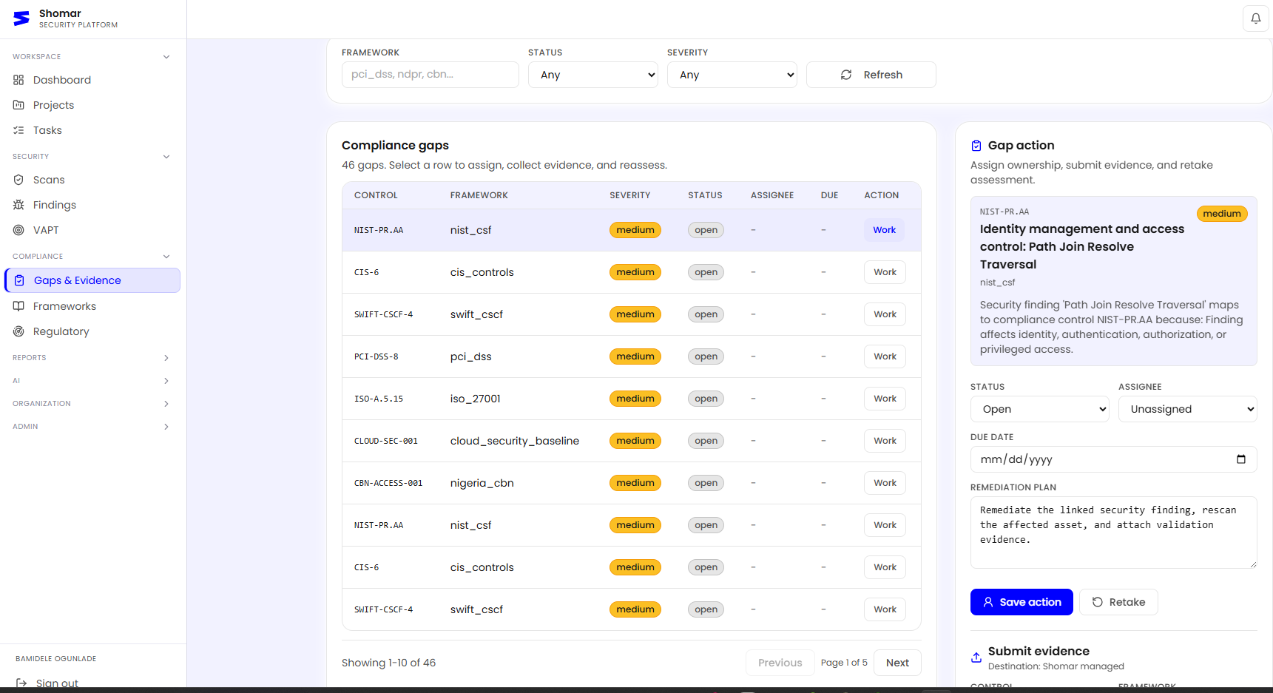This screenshot has width=1273, height=693.
Task: Go to Next page of gaps
Action: click(x=897, y=663)
